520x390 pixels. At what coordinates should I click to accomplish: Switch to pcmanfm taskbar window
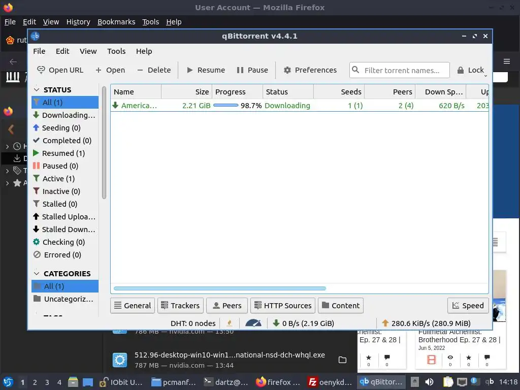coord(174,382)
